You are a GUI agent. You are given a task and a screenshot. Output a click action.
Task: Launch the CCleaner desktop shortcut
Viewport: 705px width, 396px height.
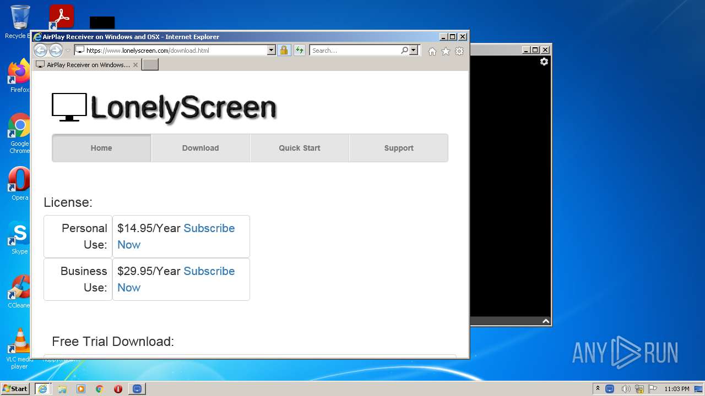coord(20,291)
